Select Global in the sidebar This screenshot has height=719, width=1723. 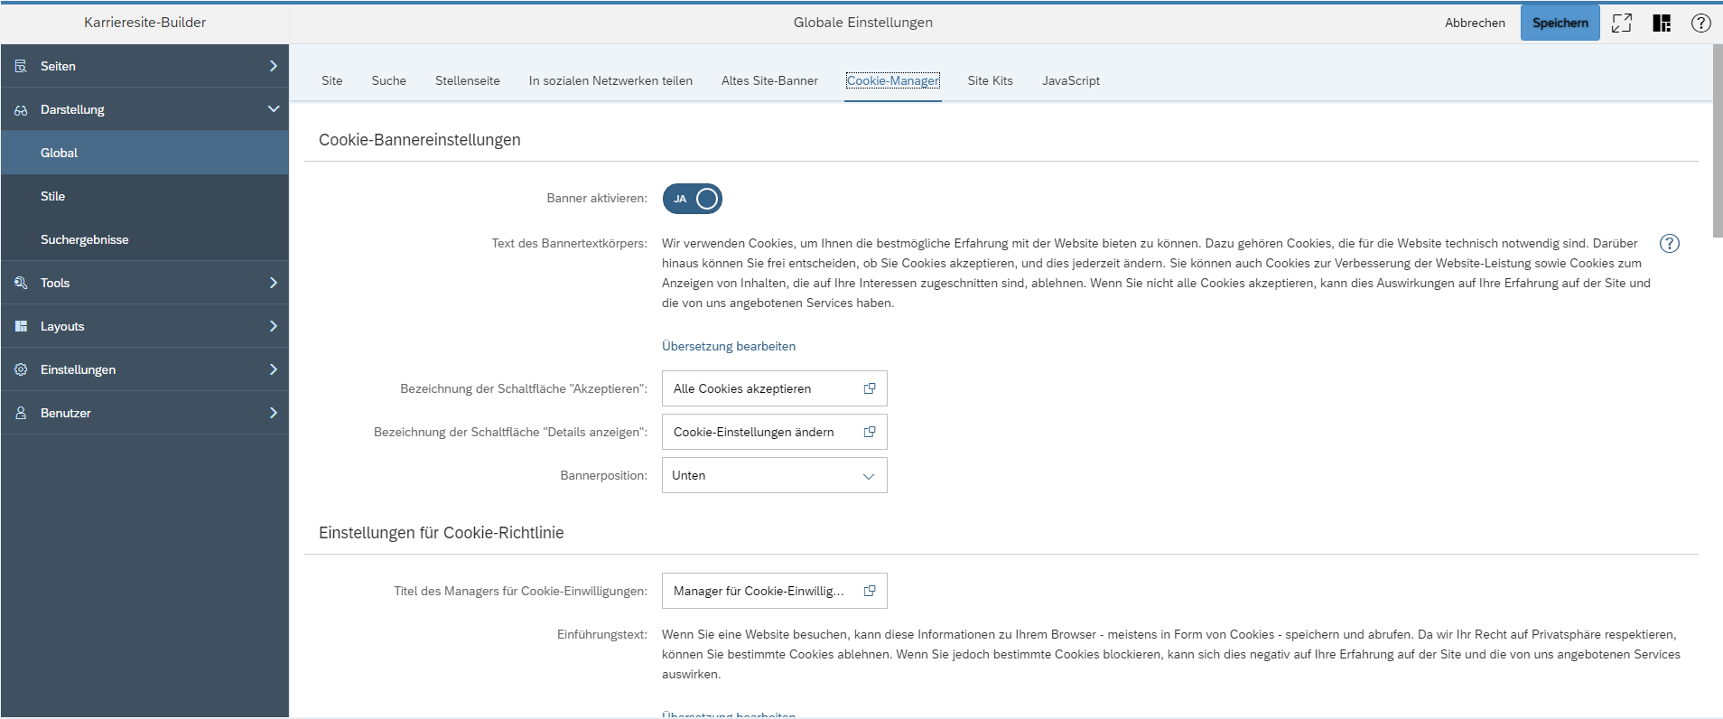coord(144,153)
